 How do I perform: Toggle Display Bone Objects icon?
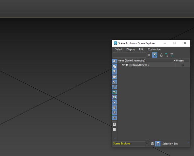coord(114,102)
